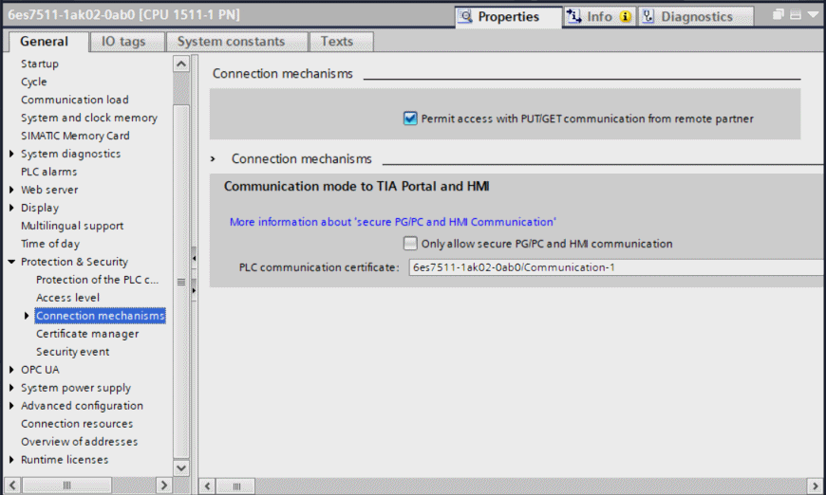Disable Permit access with PUT/GET communication
The image size is (826, 495).
coord(410,119)
